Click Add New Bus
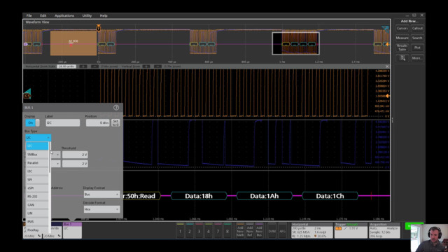448x252 pixels. (259, 231)
